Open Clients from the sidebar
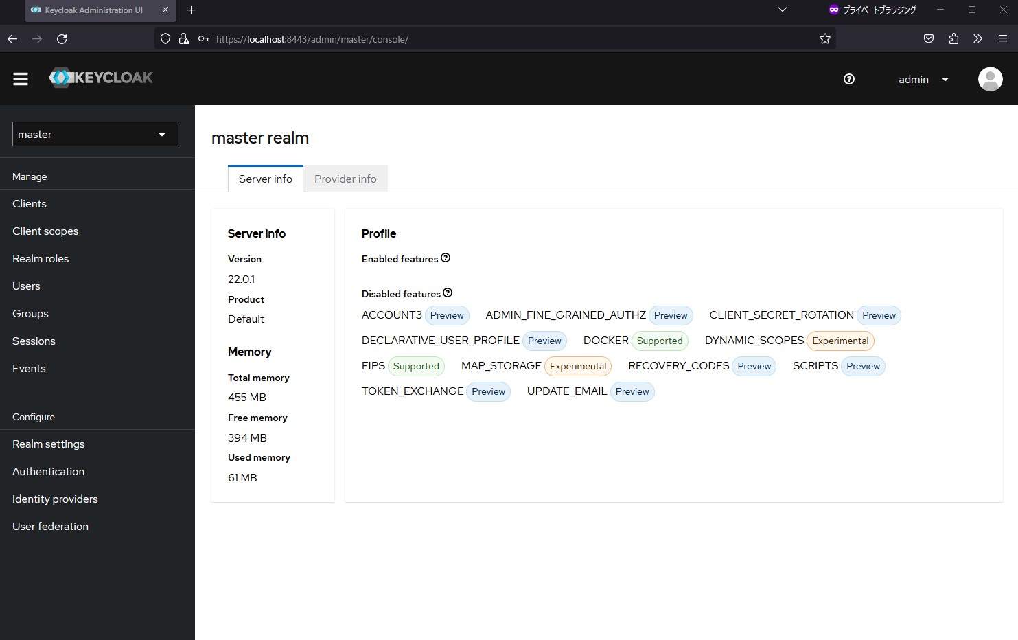This screenshot has height=640, width=1018. (30, 203)
